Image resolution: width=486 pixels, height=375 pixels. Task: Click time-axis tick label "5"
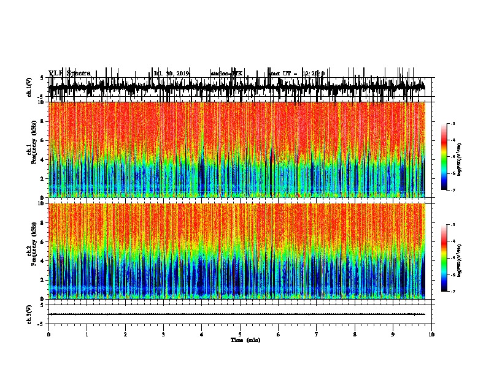pos(240,335)
